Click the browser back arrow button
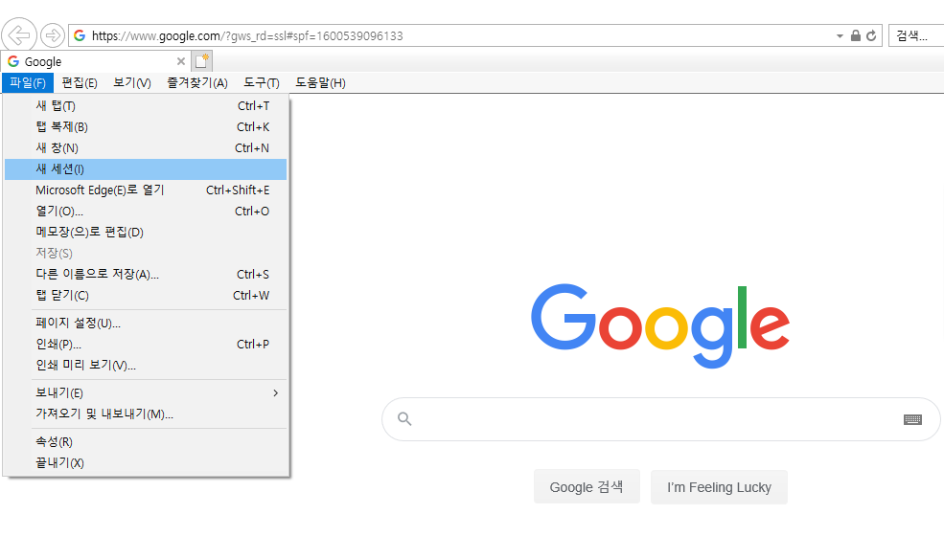This screenshot has width=944, height=559. 18,35
